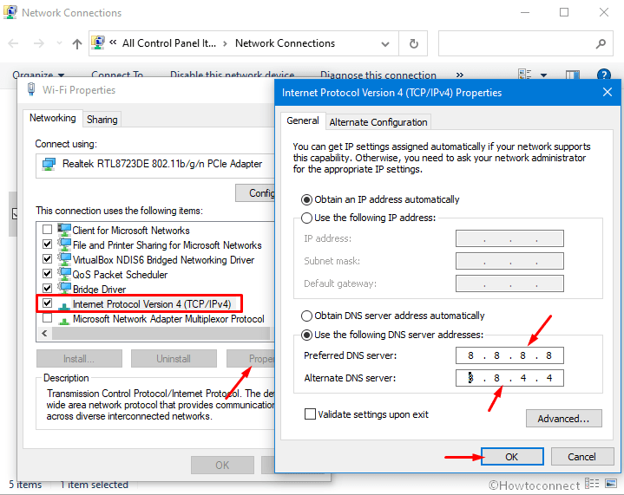Select Use the following IP address
Viewport: 624px width, 495px height.
pyautogui.click(x=369, y=218)
